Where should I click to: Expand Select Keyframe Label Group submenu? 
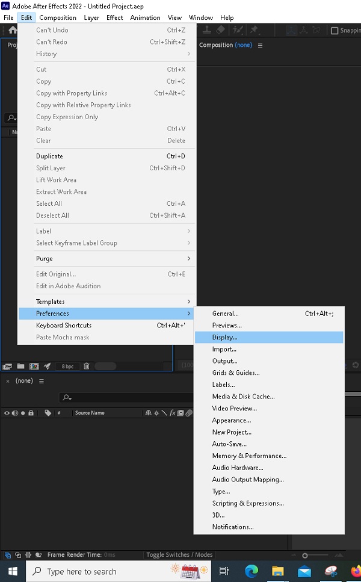click(107, 243)
